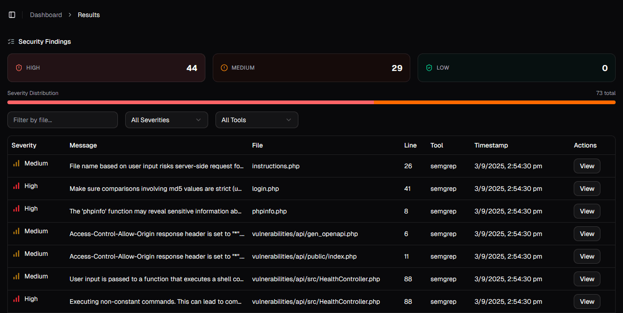Click the Security Findings checklist icon
This screenshot has height=313, width=623.
(x=10, y=41)
